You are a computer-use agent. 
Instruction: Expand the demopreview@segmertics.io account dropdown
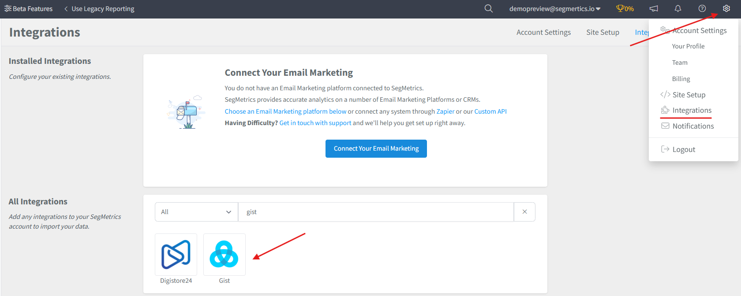click(555, 9)
